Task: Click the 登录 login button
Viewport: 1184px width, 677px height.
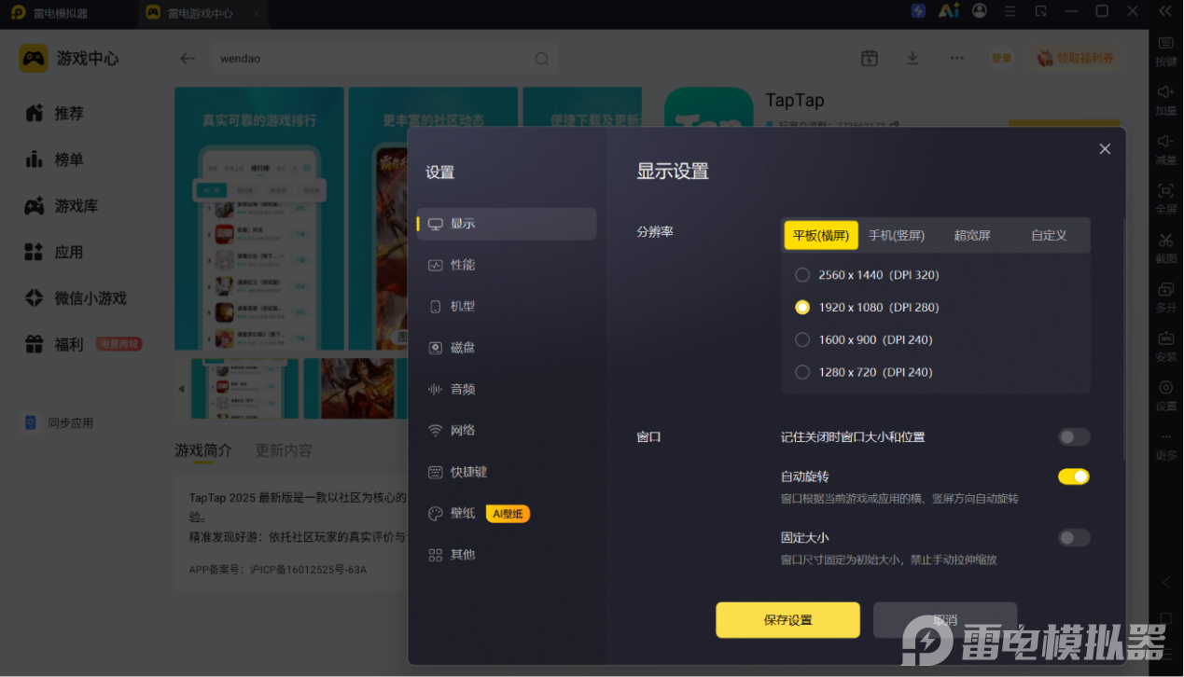Action: coord(1001,58)
